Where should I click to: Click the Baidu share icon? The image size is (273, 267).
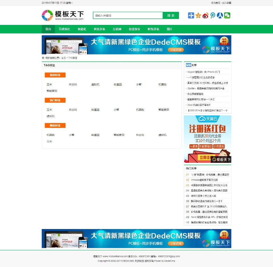[x=191, y=15]
